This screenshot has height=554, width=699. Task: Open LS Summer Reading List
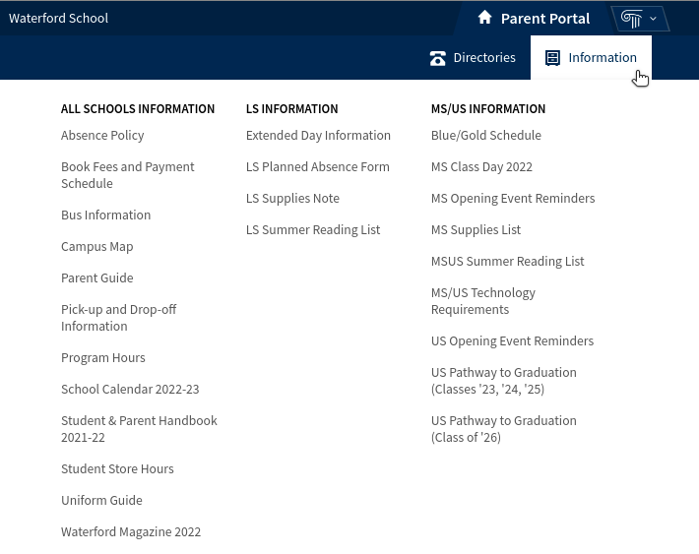312,229
